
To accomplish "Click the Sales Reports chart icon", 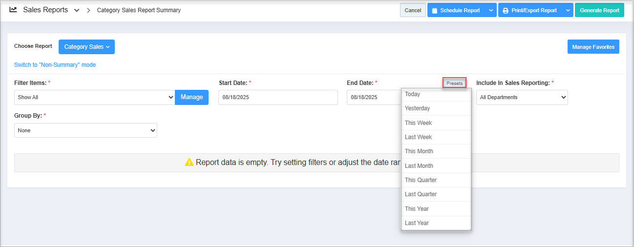I will [x=13, y=10].
